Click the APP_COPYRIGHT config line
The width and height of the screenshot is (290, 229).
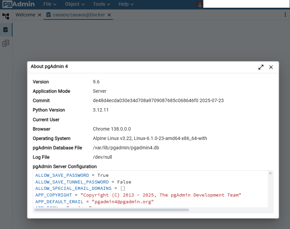tap(138, 195)
